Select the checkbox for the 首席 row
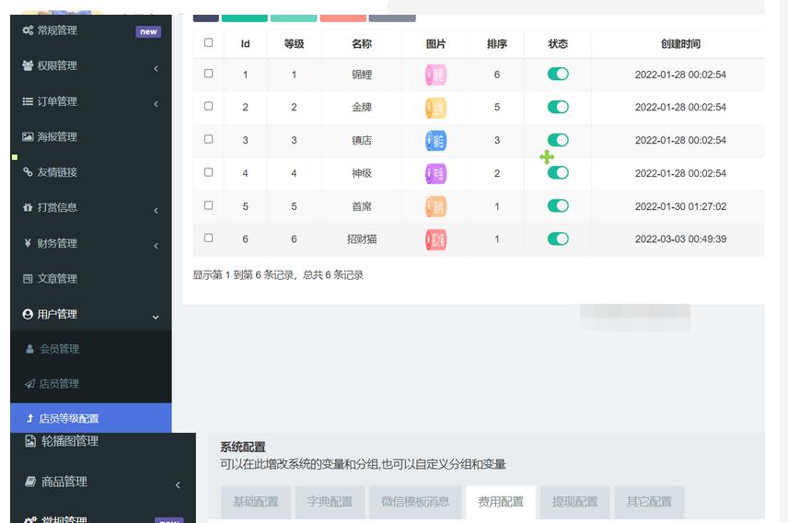Viewport: 788px width, 523px height. point(209,205)
